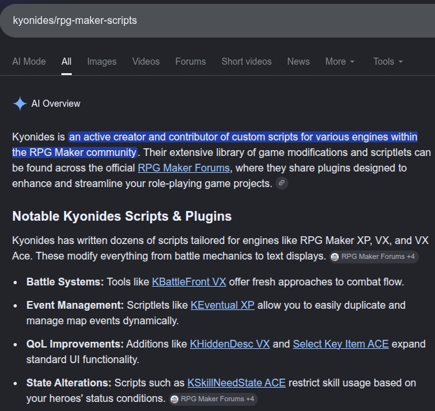Click the 'State Alterations:' bold label
Image resolution: width=435 pixels, height=411 pixels.
69,383
